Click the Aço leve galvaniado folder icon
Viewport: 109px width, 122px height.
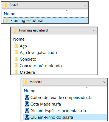(x=16, y=52)
